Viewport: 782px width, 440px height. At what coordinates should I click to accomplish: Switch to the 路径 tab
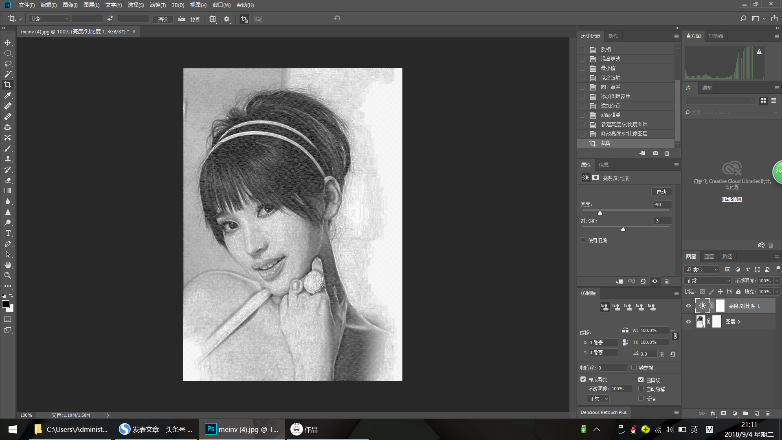(x=727, y=257)
